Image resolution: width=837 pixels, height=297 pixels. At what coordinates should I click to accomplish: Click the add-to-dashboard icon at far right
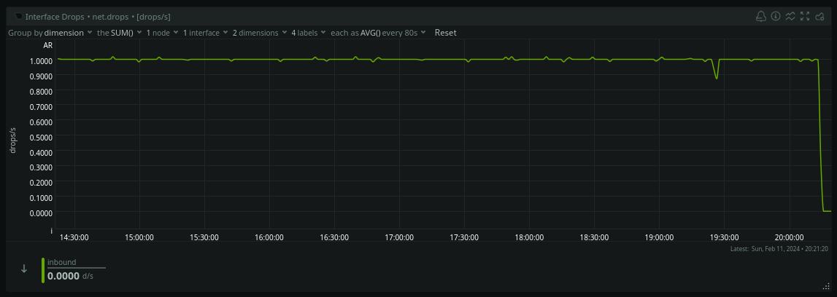819,16
